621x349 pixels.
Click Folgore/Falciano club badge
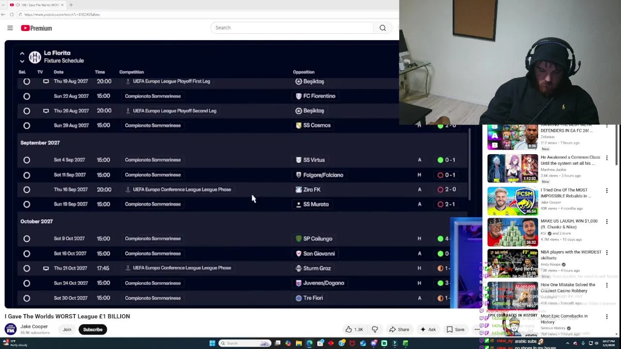pyautogui.click(x=298, y=175)
